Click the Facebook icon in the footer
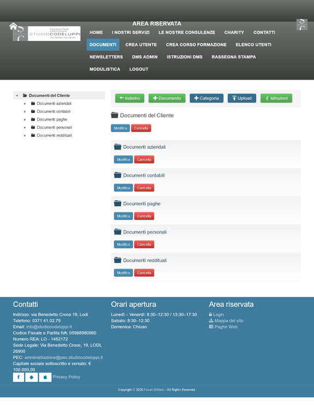 (19, 377)
